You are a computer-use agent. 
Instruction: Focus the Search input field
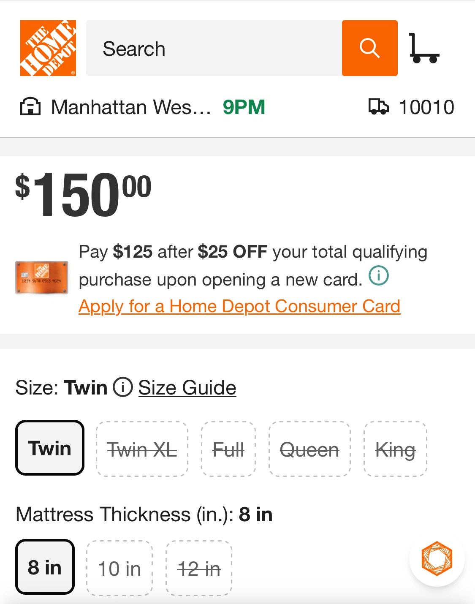pyautogui.click(x=214, y=48)
